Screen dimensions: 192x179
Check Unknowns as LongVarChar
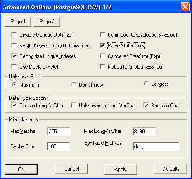click(73, 106)
